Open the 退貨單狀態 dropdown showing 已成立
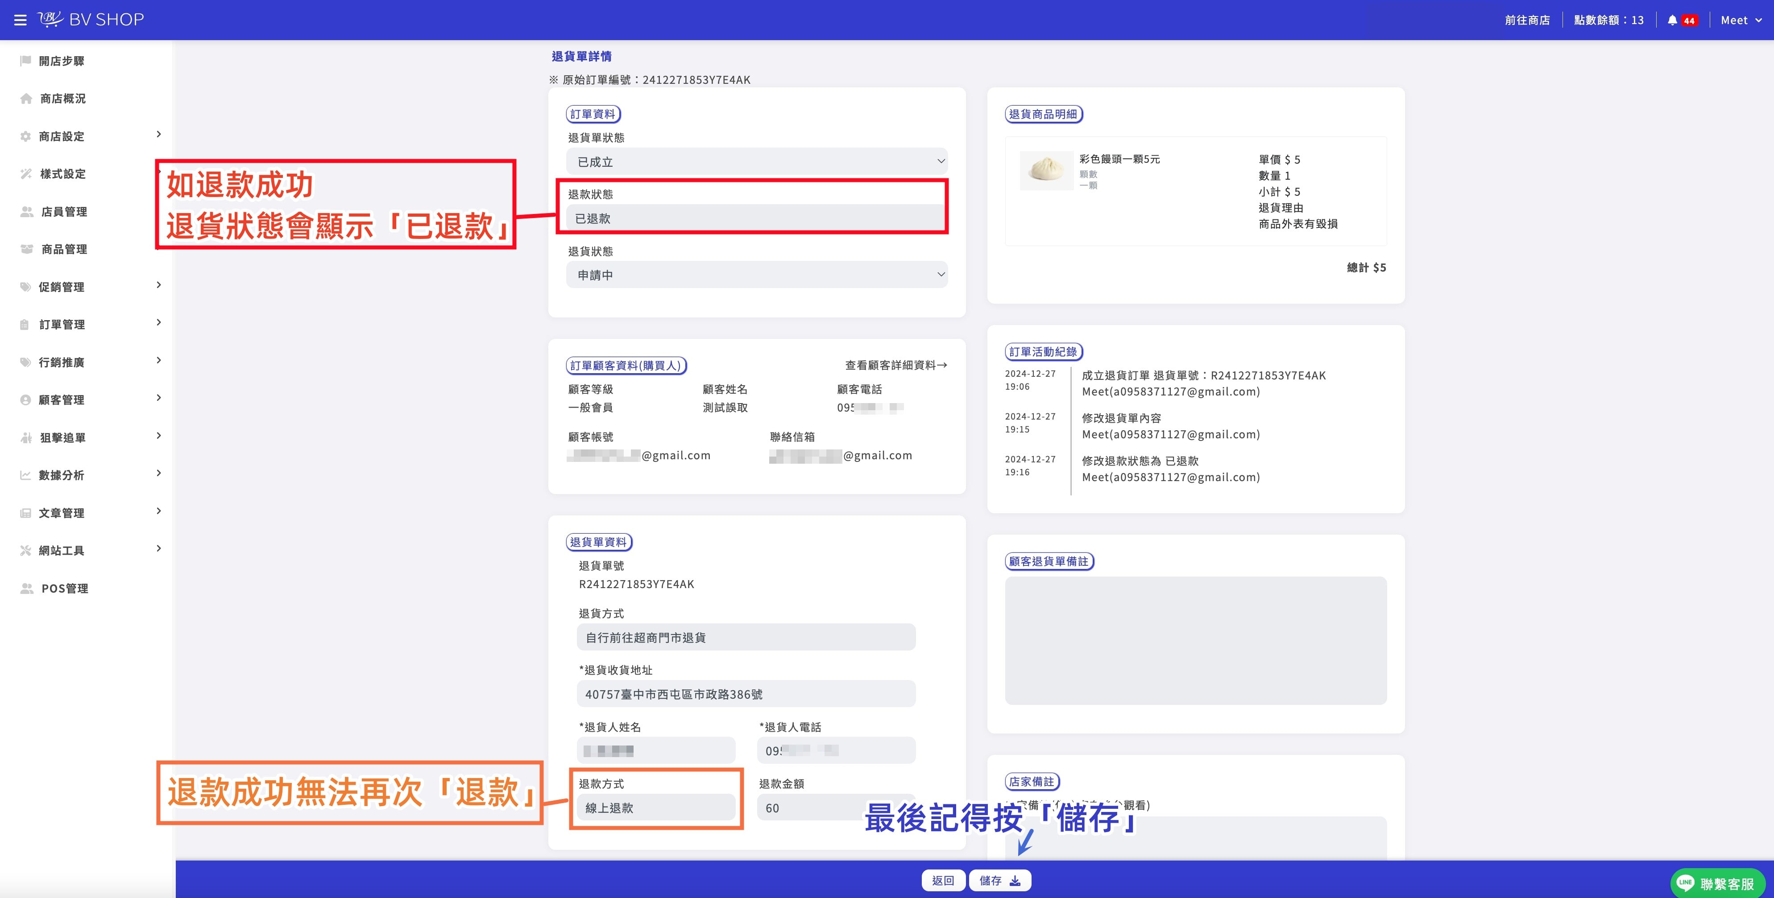 tap(757, 161)
